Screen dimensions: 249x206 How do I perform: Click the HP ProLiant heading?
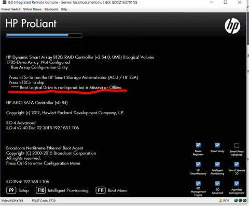pyautogui.click(x=31, y=23)
